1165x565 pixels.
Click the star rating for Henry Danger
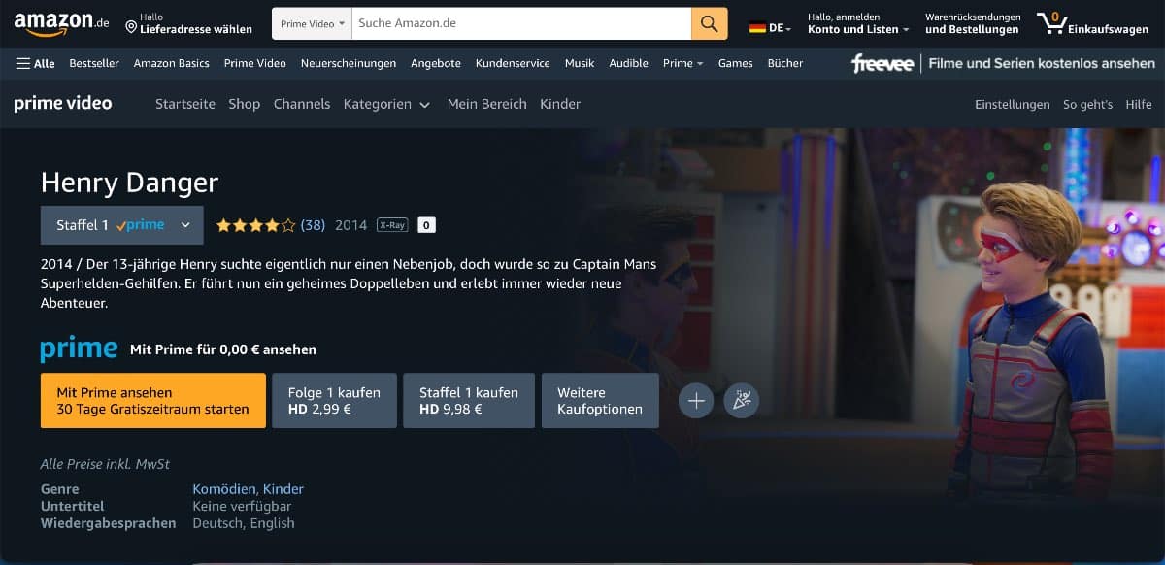click(x=255, y=225)
